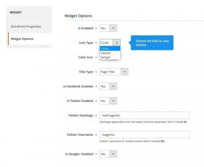Click the Twitter Hashtags input field
Image resolution: width=204 pixels, height=167 pixels.
144,115
